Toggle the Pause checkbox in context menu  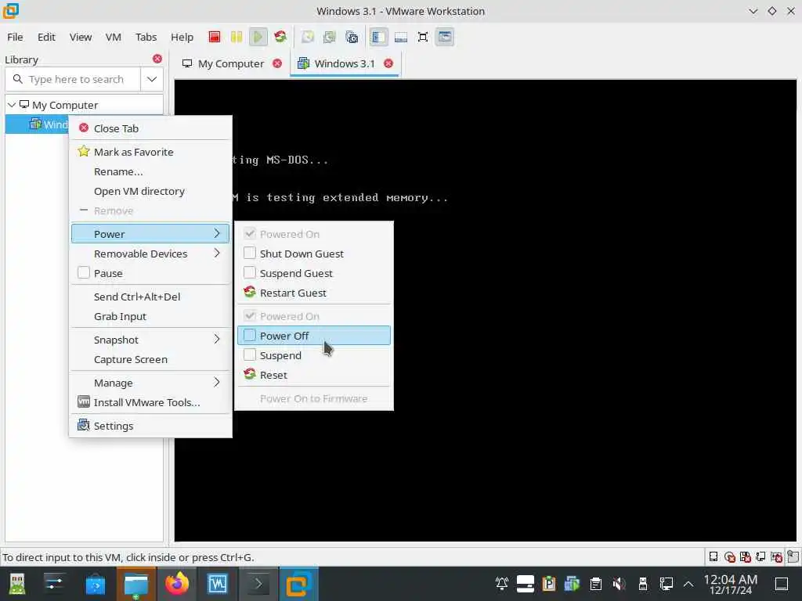84,272
